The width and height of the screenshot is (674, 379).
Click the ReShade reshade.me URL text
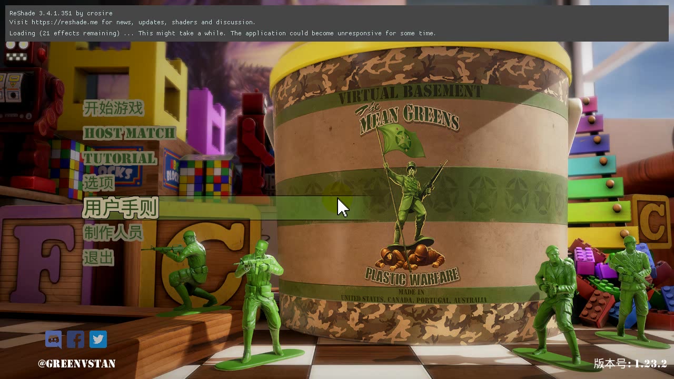point(65,22)
